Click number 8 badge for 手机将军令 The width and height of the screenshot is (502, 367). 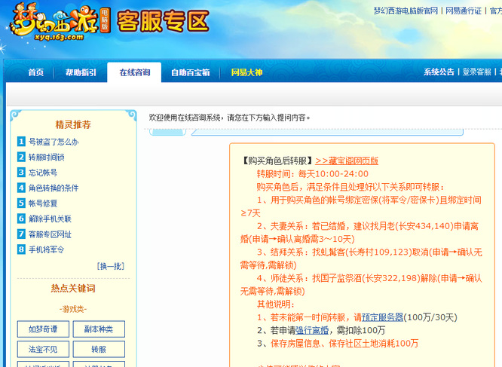coord(21,249)
